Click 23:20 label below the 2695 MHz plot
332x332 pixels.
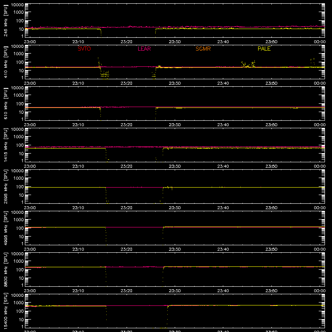127,208
